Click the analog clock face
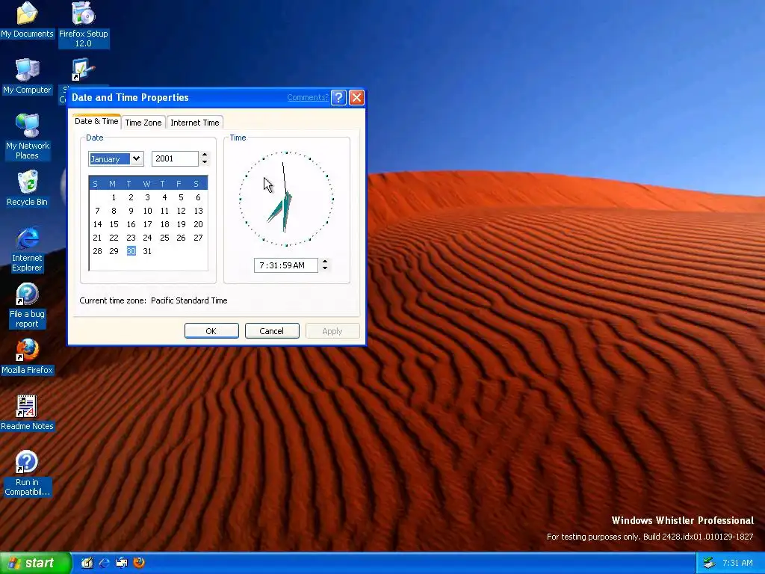This screenshot has height=574, width=765. [x=286, y=199]
